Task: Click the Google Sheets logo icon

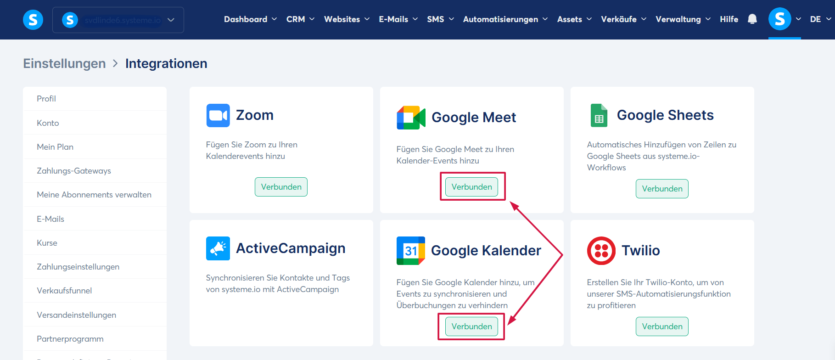Action: coord(599,115)
